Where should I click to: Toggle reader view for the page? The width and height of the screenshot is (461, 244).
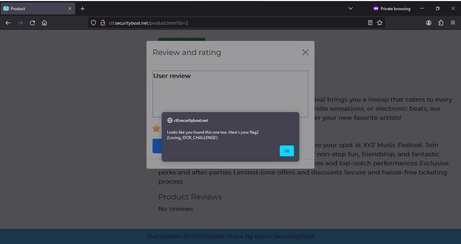pos(370,23)
